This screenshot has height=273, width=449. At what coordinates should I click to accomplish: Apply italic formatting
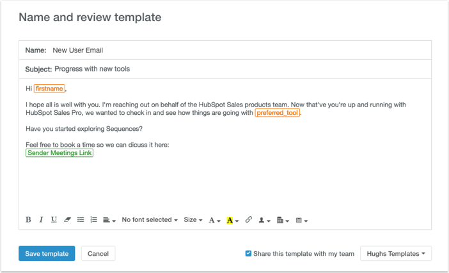[41, 219]
